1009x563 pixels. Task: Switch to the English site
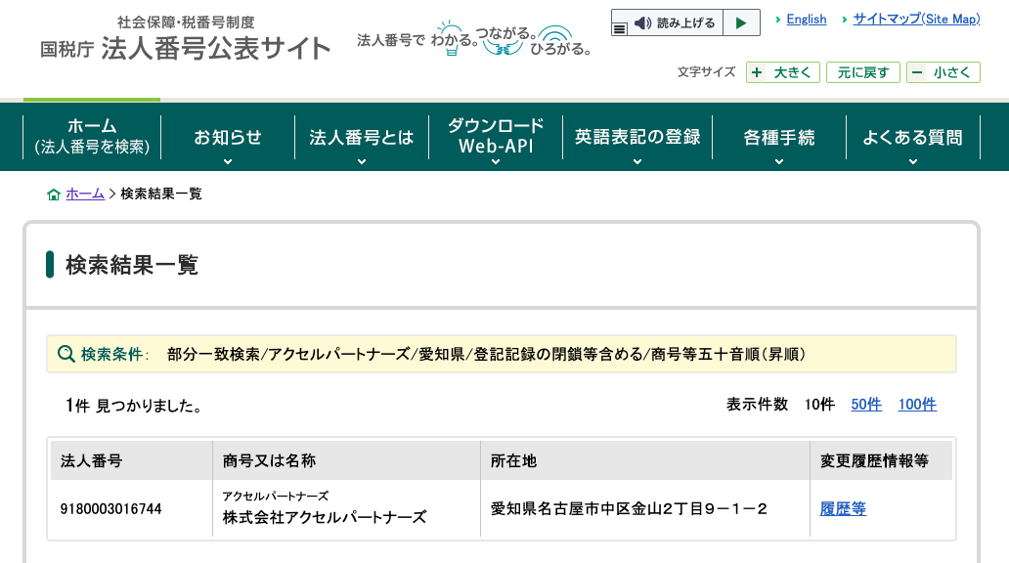point(806,19)
